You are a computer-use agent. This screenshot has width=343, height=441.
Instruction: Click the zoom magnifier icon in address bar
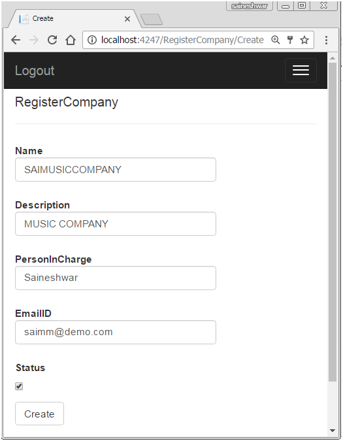click(275, 40)
